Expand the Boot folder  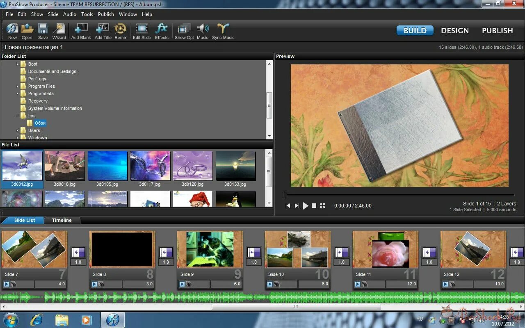click(18, 64)
